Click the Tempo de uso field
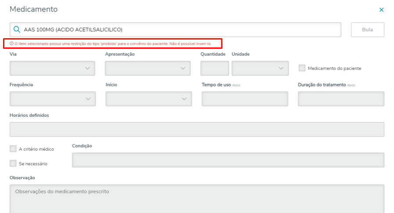The width and height of the screenshot is (394, 213). (245, 99)
